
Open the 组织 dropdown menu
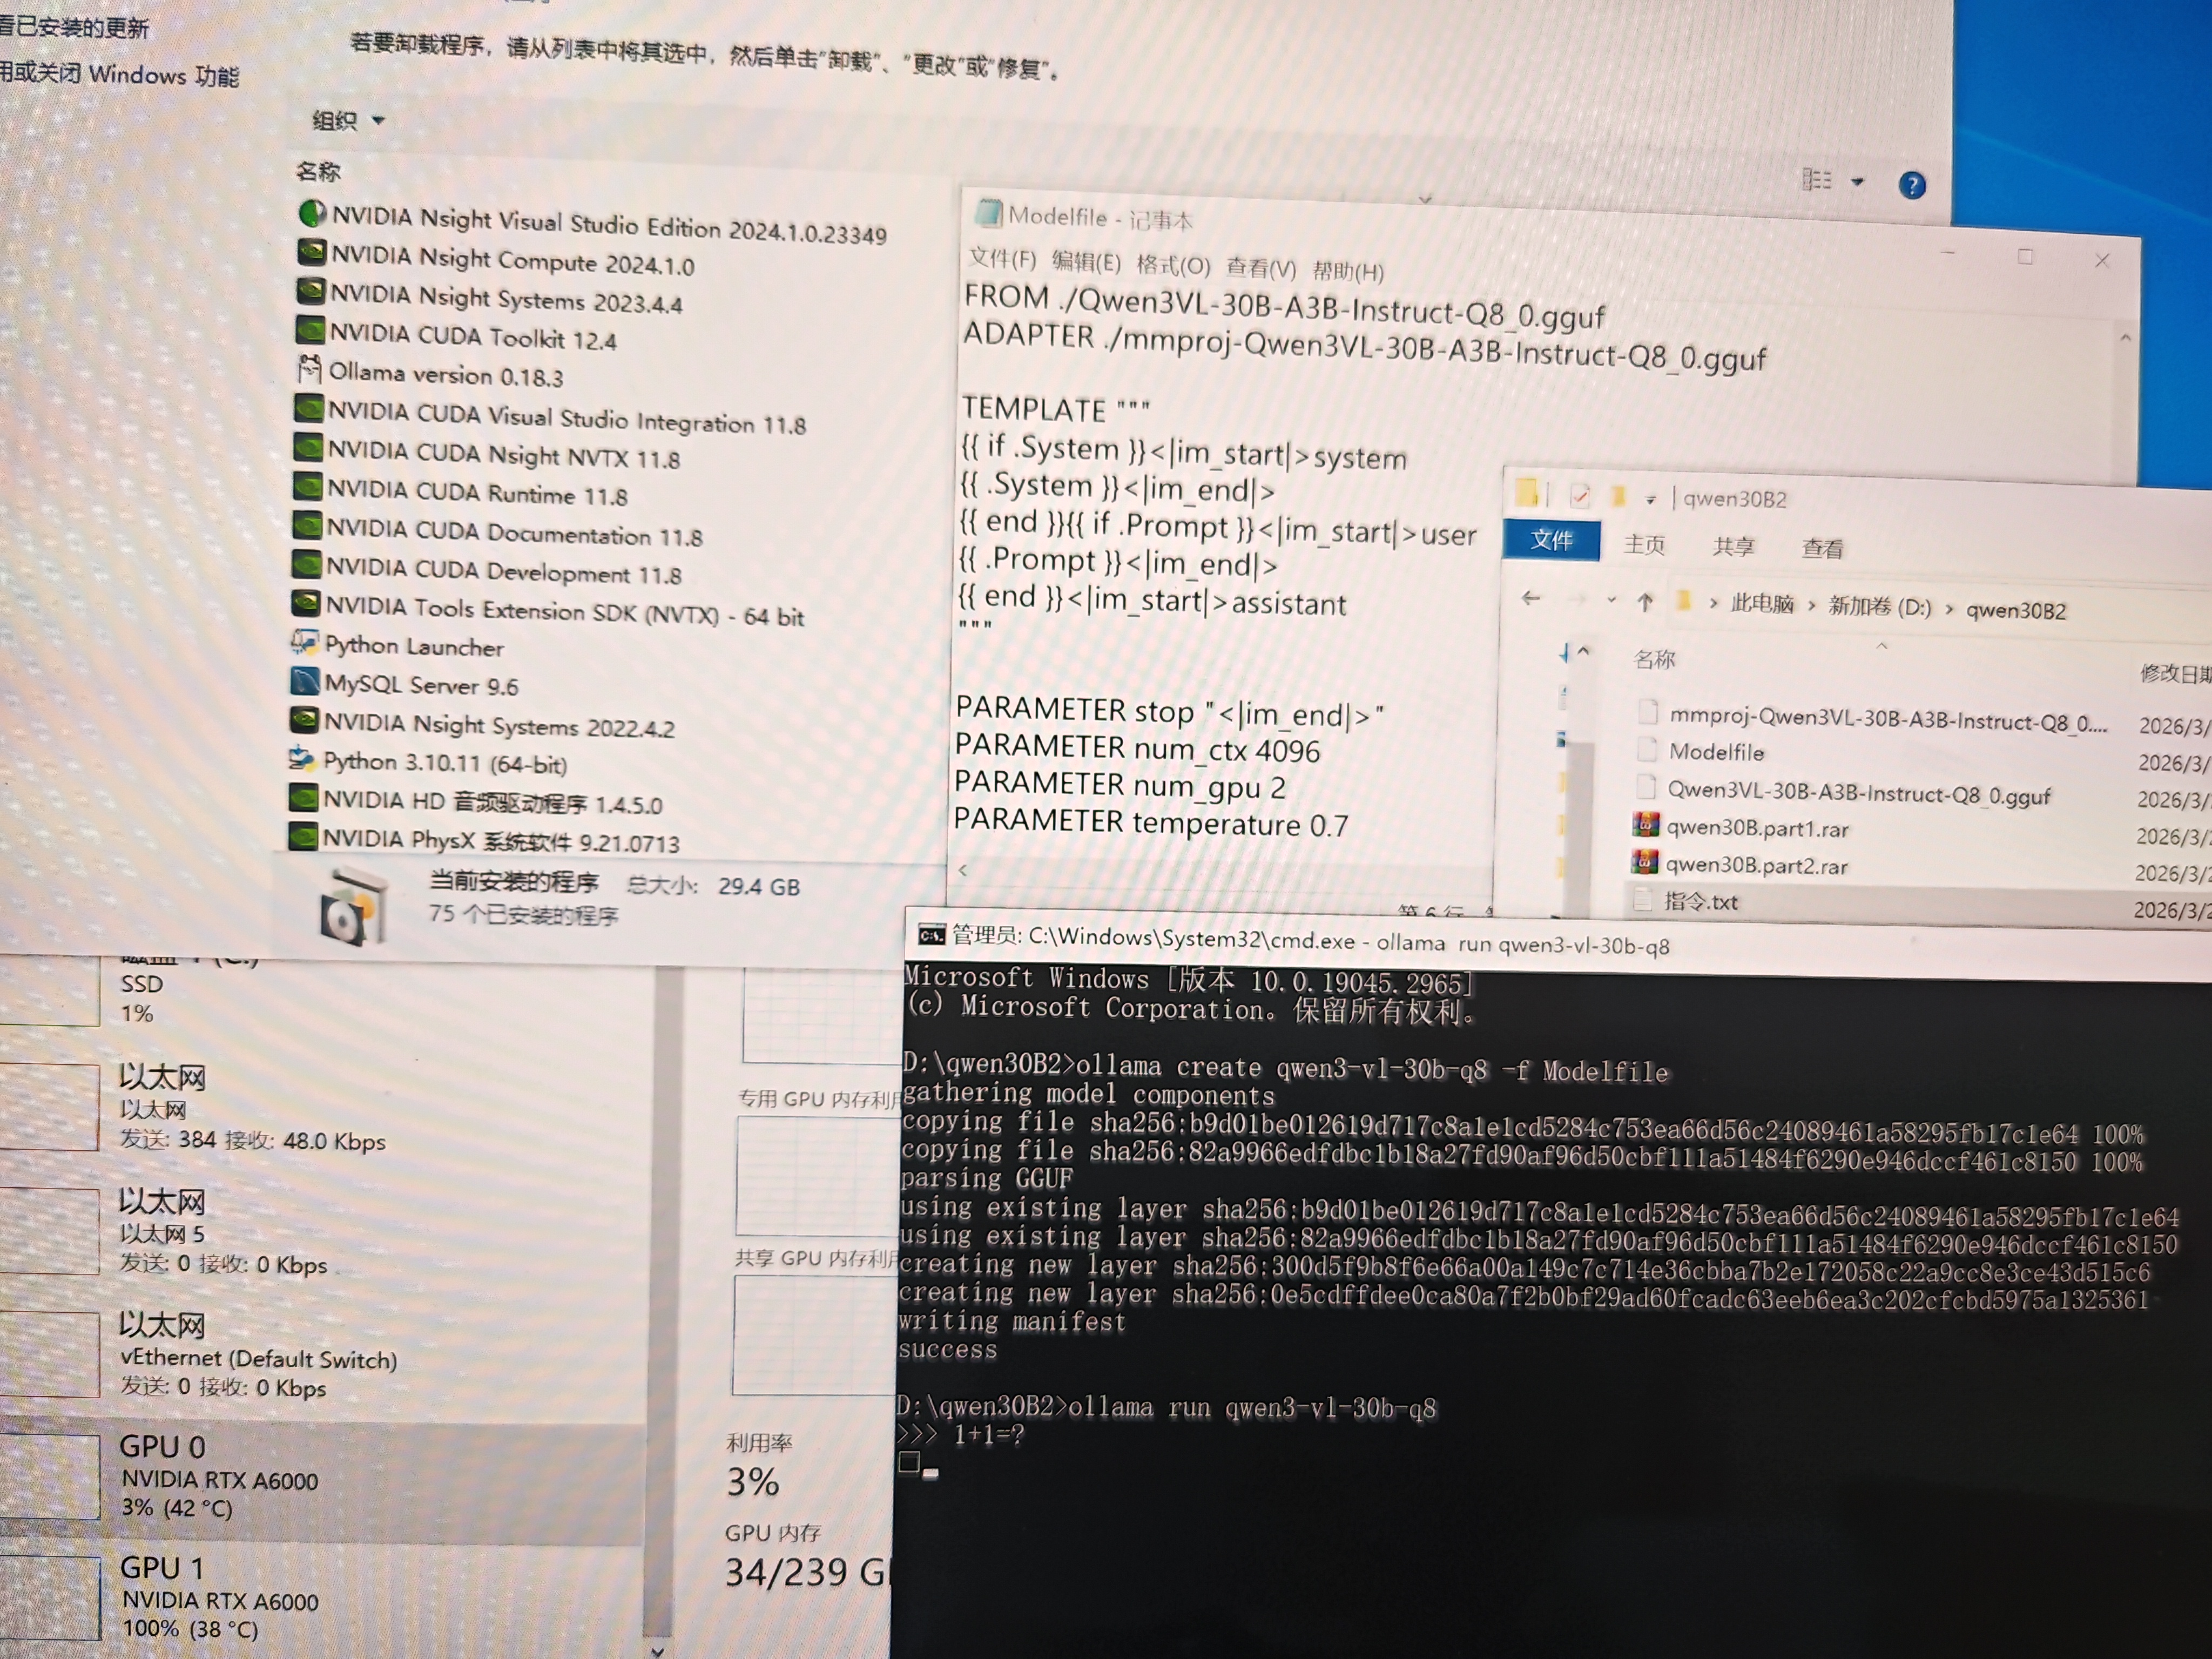(348, 121)
